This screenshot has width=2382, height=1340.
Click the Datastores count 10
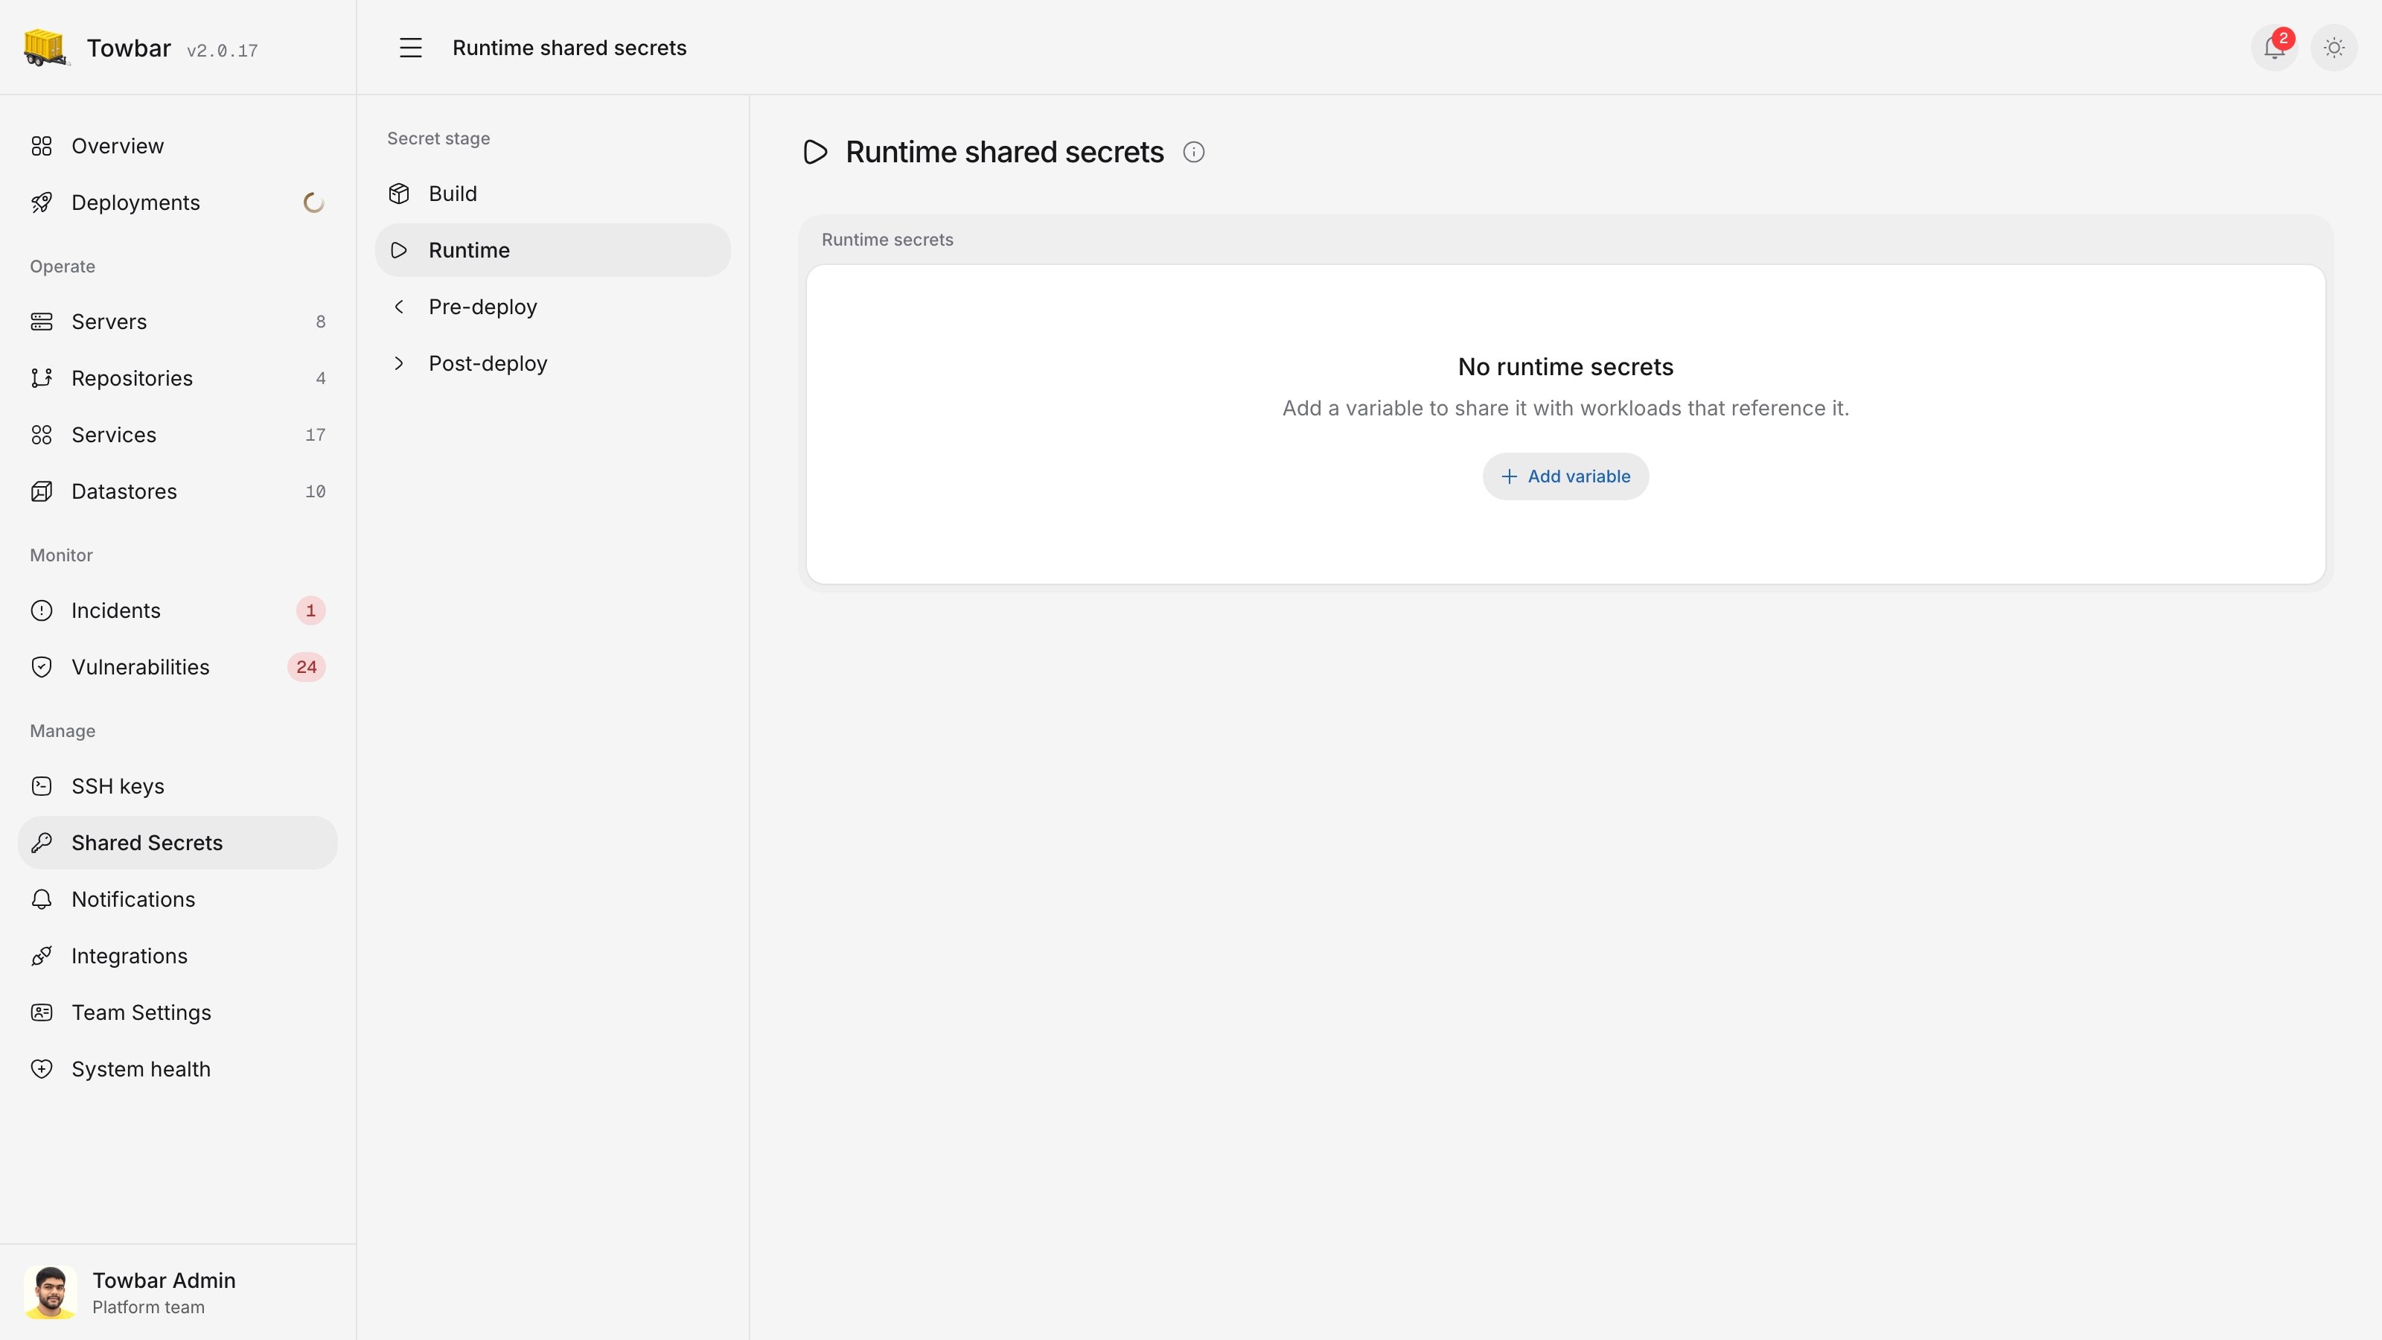(x=316, y=491)
